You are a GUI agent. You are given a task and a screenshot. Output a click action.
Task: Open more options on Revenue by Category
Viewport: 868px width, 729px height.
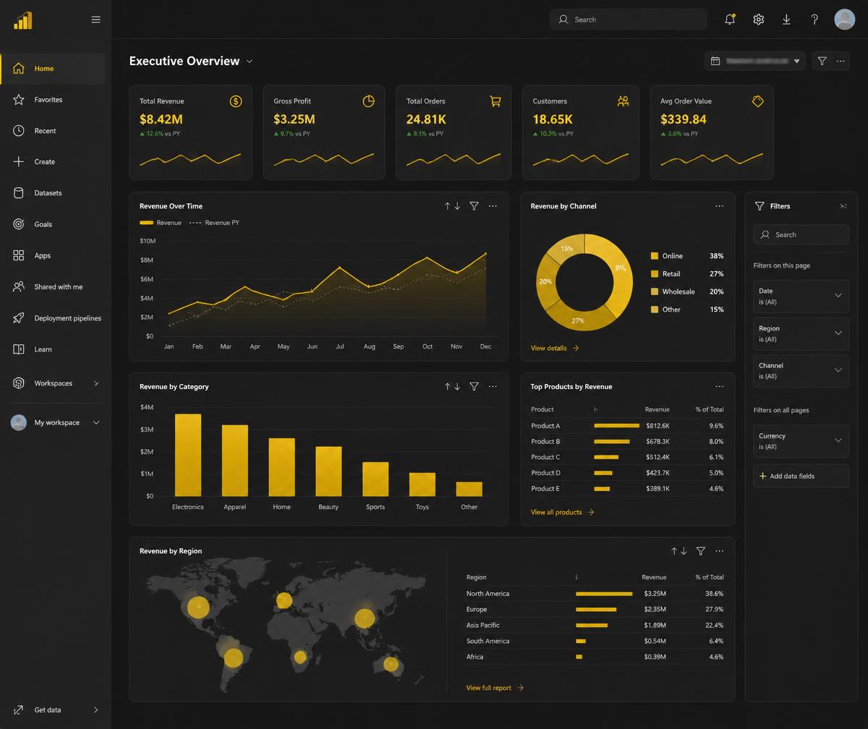(493, 387)
